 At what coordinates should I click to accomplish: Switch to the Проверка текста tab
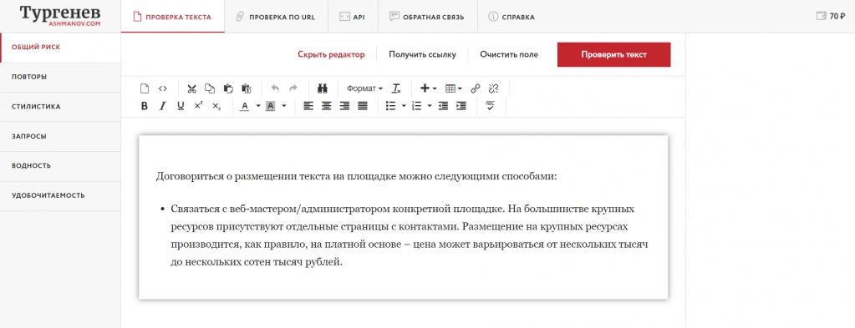click(173, 17)
